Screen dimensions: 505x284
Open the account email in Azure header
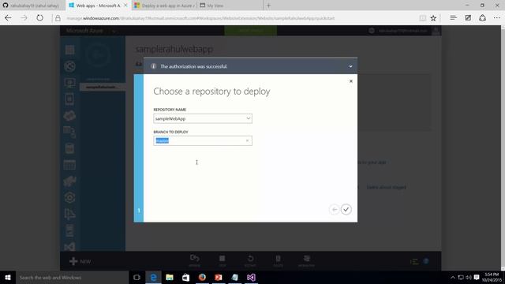[x=402, y=31]
